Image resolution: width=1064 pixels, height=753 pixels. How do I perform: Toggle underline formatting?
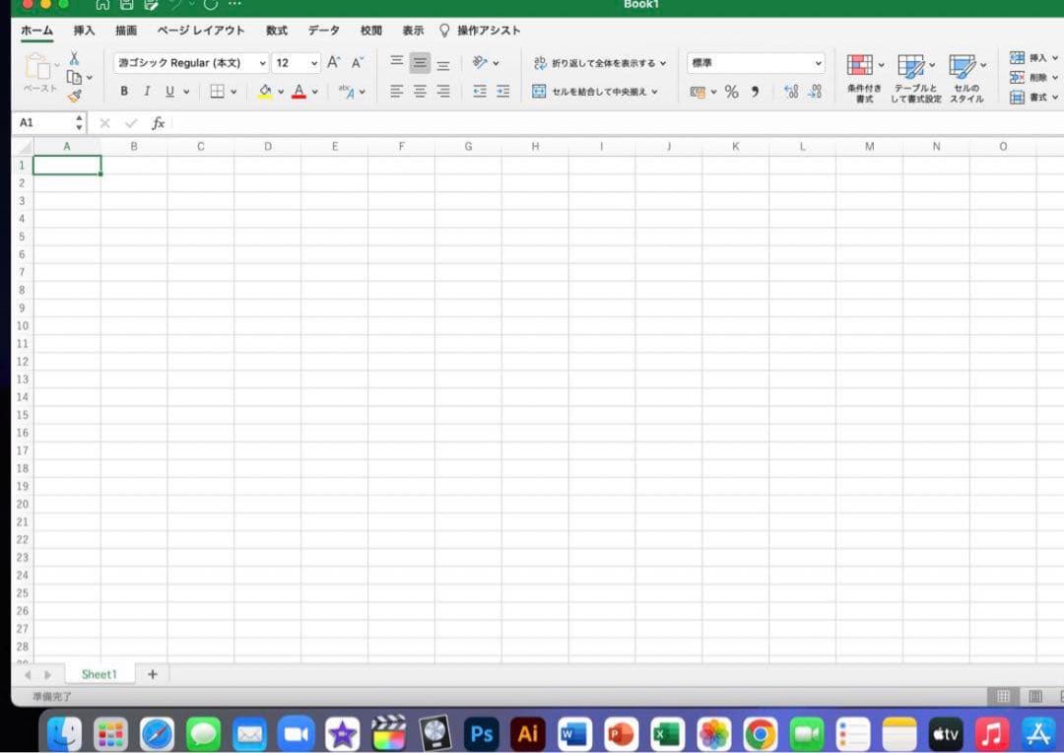pos(167,91)
